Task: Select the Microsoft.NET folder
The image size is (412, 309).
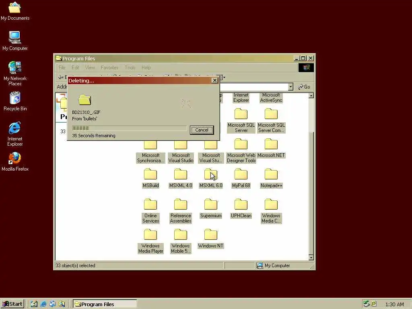Action: click(x=271, y=148)
